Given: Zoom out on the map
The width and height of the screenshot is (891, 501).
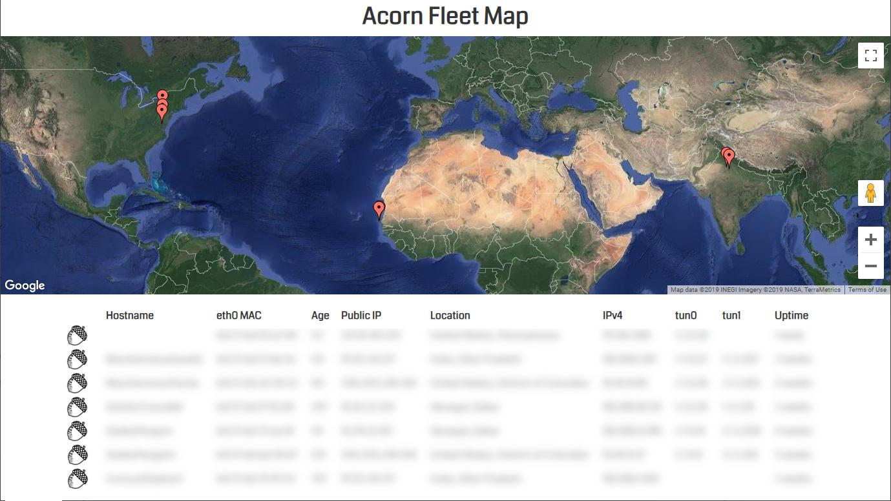Looking at the screenshot, I should pos(870,266).
